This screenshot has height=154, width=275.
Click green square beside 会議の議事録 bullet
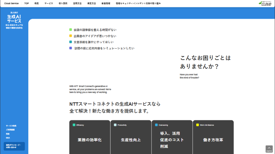71,30
